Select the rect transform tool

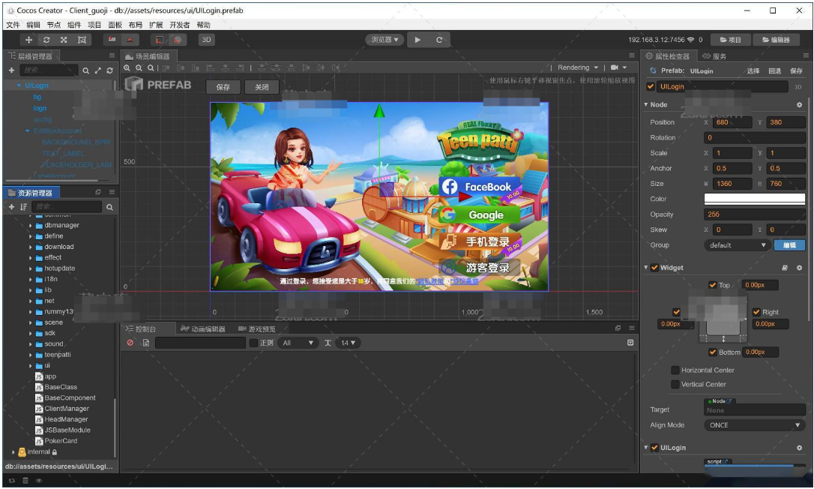pos(82,40)
